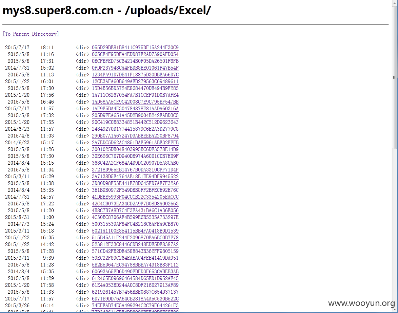
Task: Open directory 24849270D1774415879C6E2A3D2779C8
Action: pyautogui.click(x=135, y=129)
